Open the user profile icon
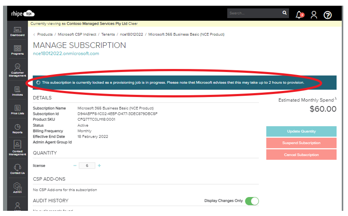Screen dimensions: 348x216 click(314, 15)
